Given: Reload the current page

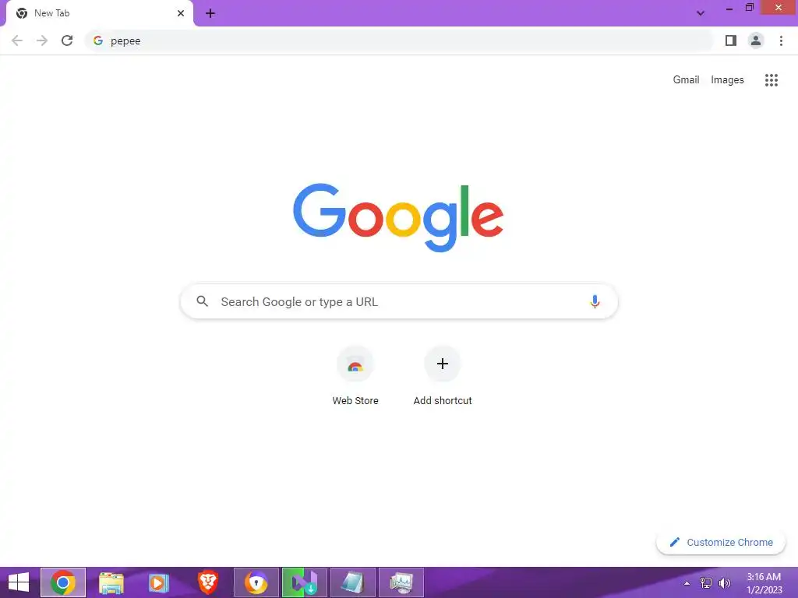Looking at the screenshot, I should [67, 40].
